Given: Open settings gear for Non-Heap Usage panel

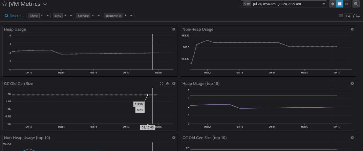Looking at the screenshot, I should [x=352, y=29].
